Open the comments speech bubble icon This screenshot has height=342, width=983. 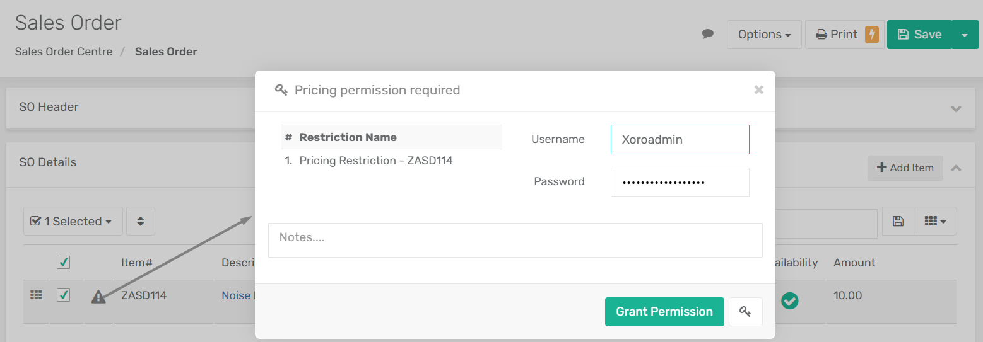[708, 34]
